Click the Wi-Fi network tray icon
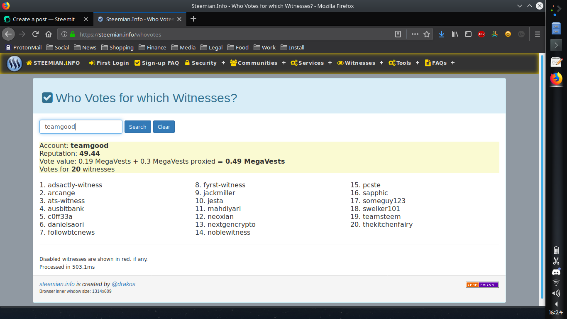The image size is (567, 319). click(556, 283)
